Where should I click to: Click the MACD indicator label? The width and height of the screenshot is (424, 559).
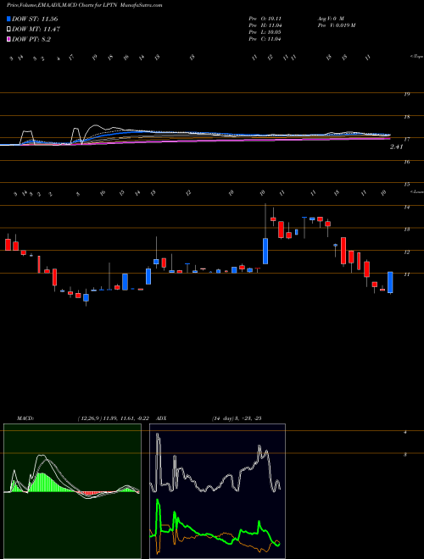pyautogui.click(x=25, y=418)
